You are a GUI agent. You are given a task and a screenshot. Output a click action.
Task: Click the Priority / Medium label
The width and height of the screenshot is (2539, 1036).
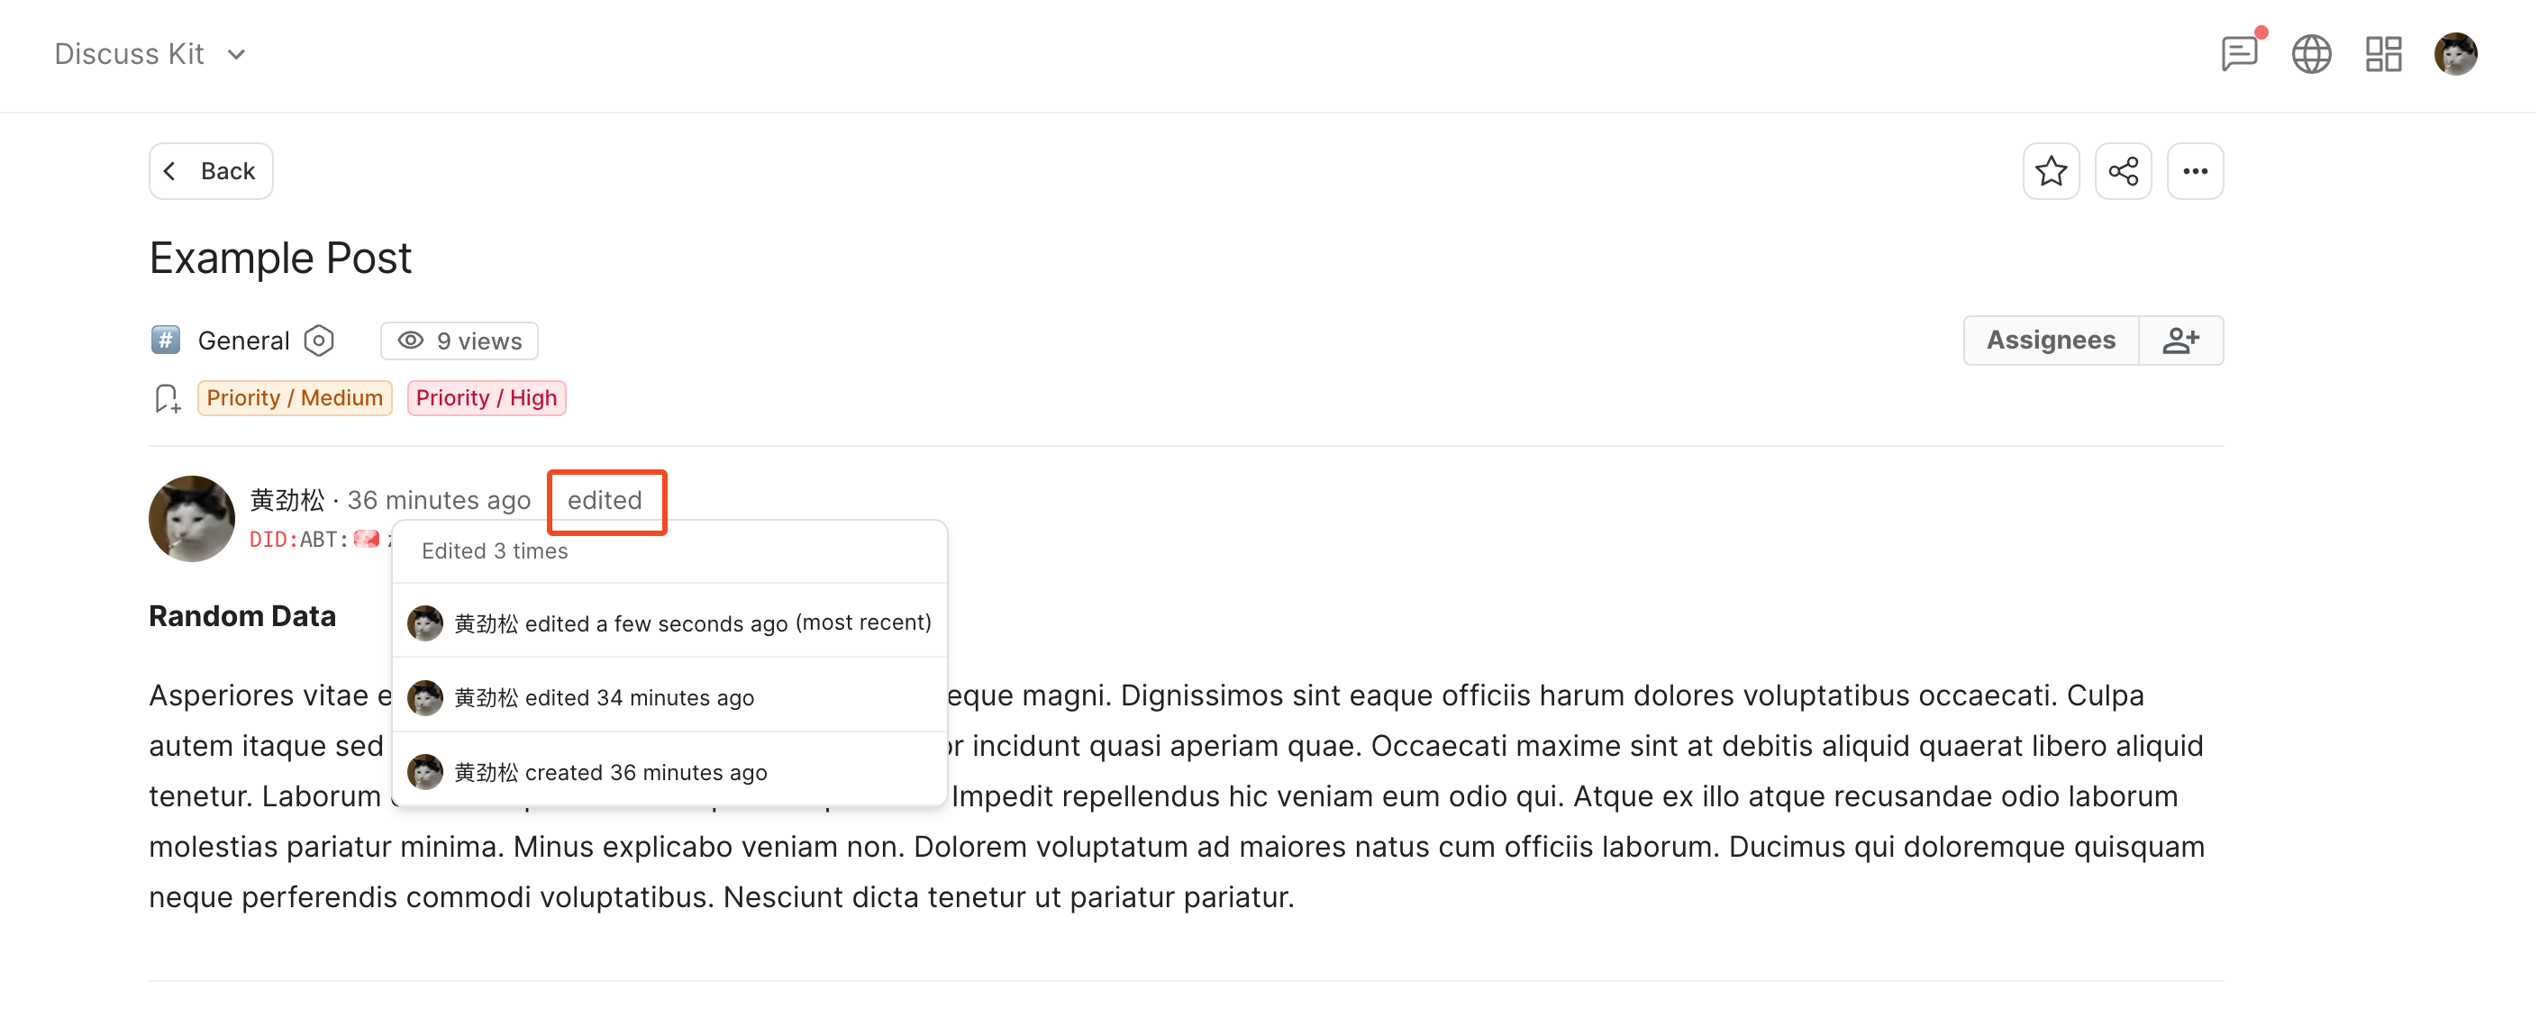[x=295, y=398]
